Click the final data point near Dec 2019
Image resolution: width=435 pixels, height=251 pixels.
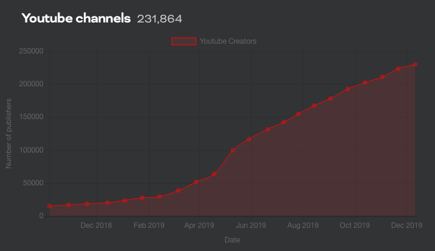[x=415, y=64]
